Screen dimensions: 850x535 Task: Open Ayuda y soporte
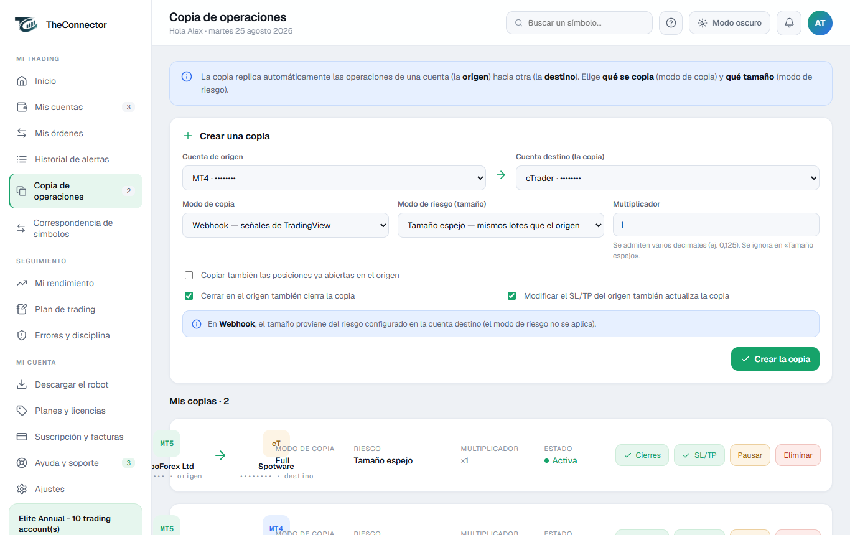75,463
